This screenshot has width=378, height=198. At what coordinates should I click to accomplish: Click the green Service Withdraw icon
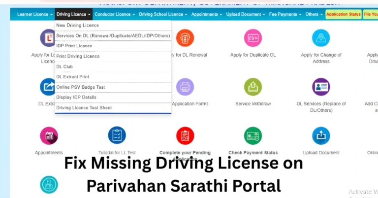click(x=253, y=87)
